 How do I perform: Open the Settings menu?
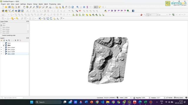(23, 4)
